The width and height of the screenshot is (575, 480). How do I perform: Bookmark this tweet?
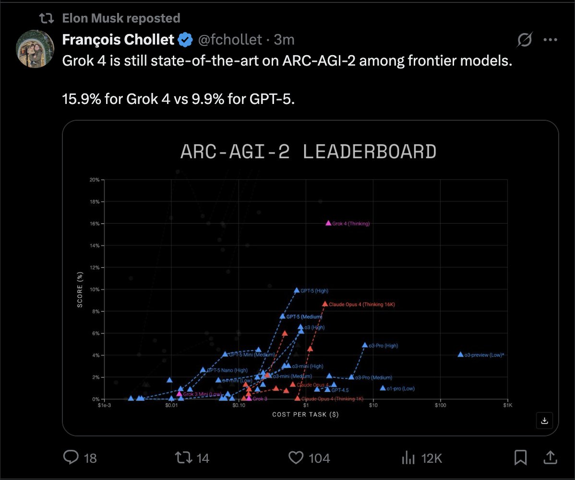pos(521,458)
